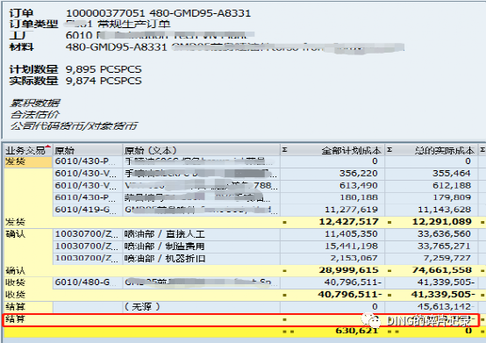This screenshot has height=343, width=486.
Task: Select plan cost cell 11,277,619
Action: 351,210
